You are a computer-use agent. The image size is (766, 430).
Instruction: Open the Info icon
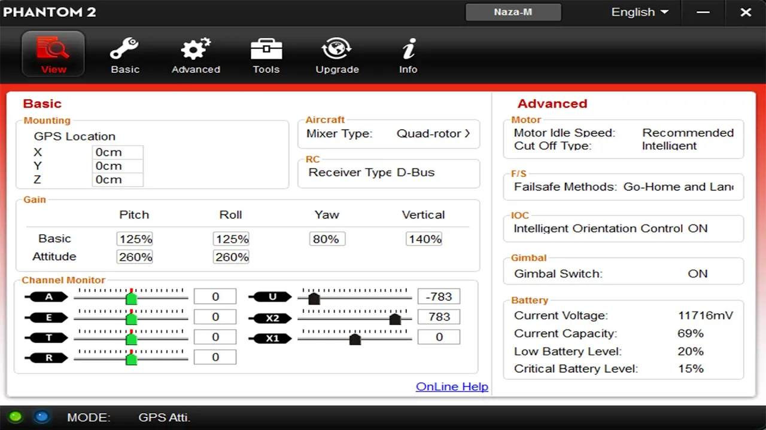[x=409, y=49]
